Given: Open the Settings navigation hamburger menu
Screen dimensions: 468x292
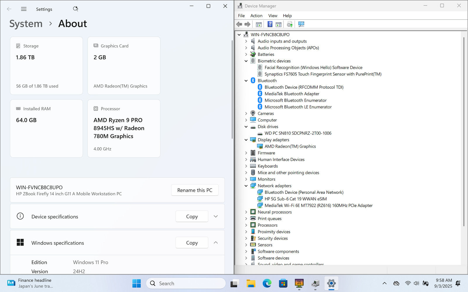Looking at the screenshot, I should coord(24,9).
